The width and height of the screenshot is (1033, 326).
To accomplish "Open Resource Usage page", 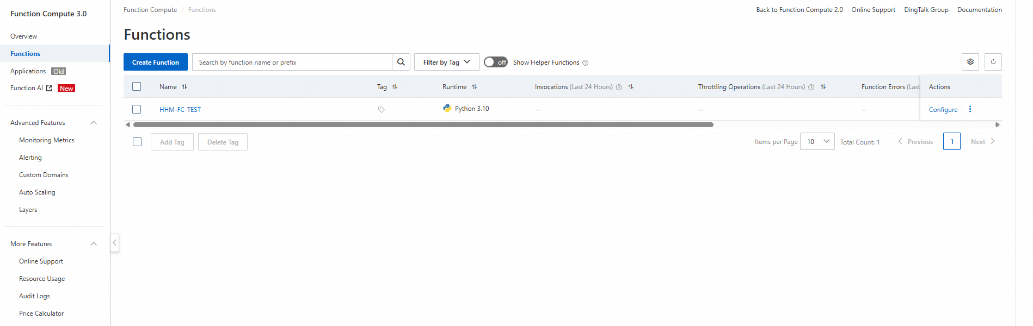I will click(x=42, y=279).
